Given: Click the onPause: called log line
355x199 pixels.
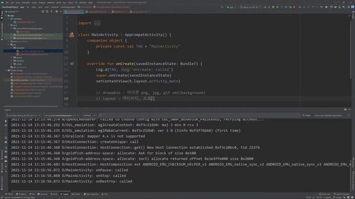Looking at the screenshot, I should pyautogui.click(x=69, y=170).
